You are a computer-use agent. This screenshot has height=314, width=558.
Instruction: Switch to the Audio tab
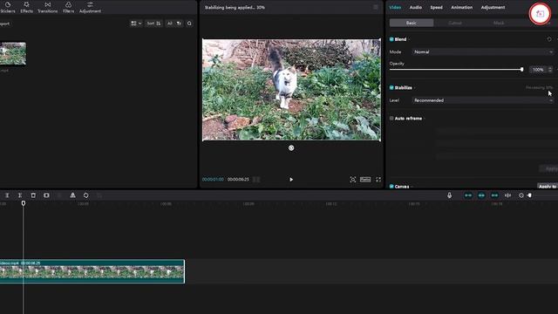(x=415, y=7)
